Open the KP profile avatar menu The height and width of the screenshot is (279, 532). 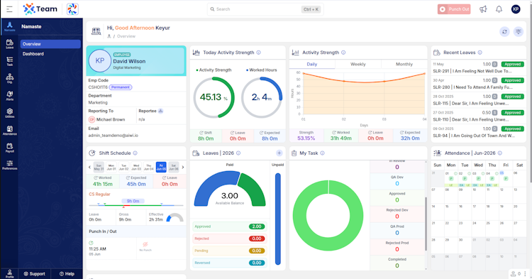[516, 9]
